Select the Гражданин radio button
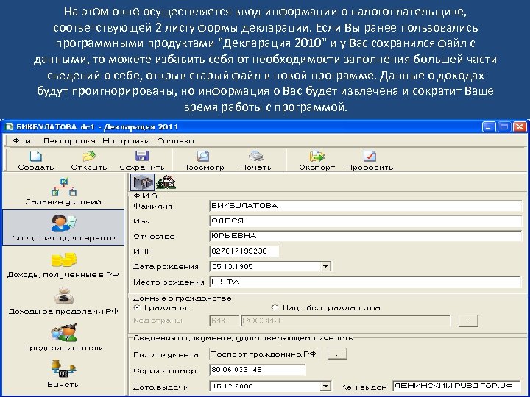Viewport: 530px width, 397px height. coord(137,307)
